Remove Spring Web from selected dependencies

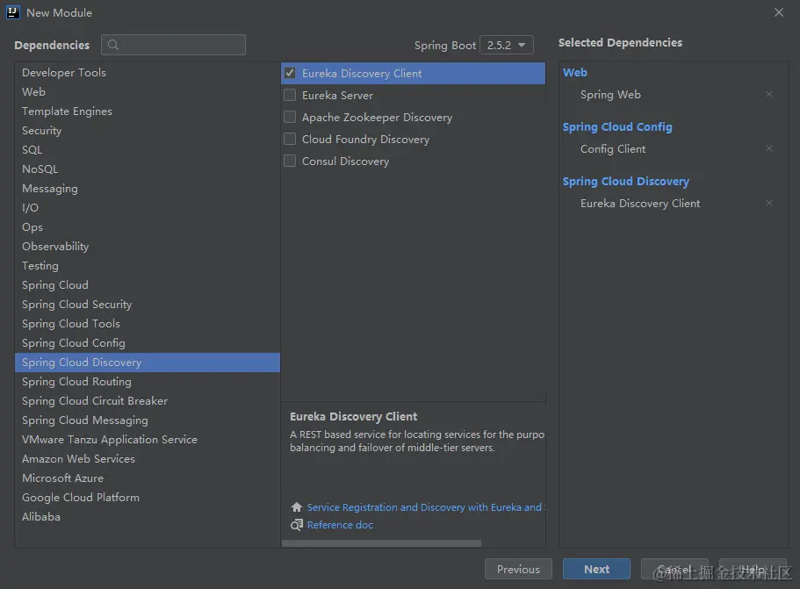click(769, 94)
